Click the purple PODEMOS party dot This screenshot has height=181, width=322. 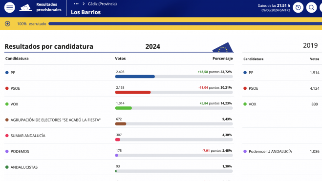7,151
